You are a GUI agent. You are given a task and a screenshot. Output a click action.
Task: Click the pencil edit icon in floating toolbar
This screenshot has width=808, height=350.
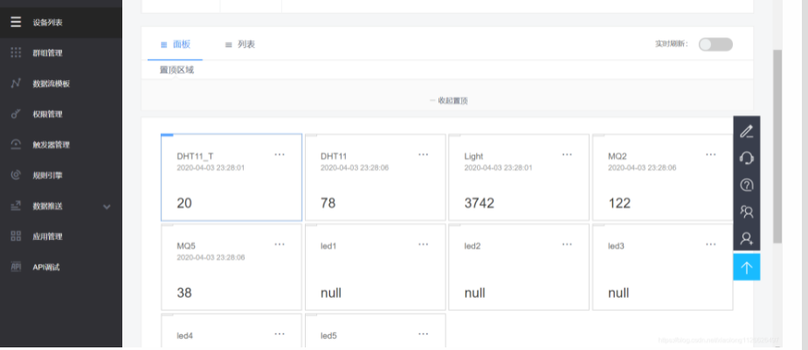coord(747,131)
